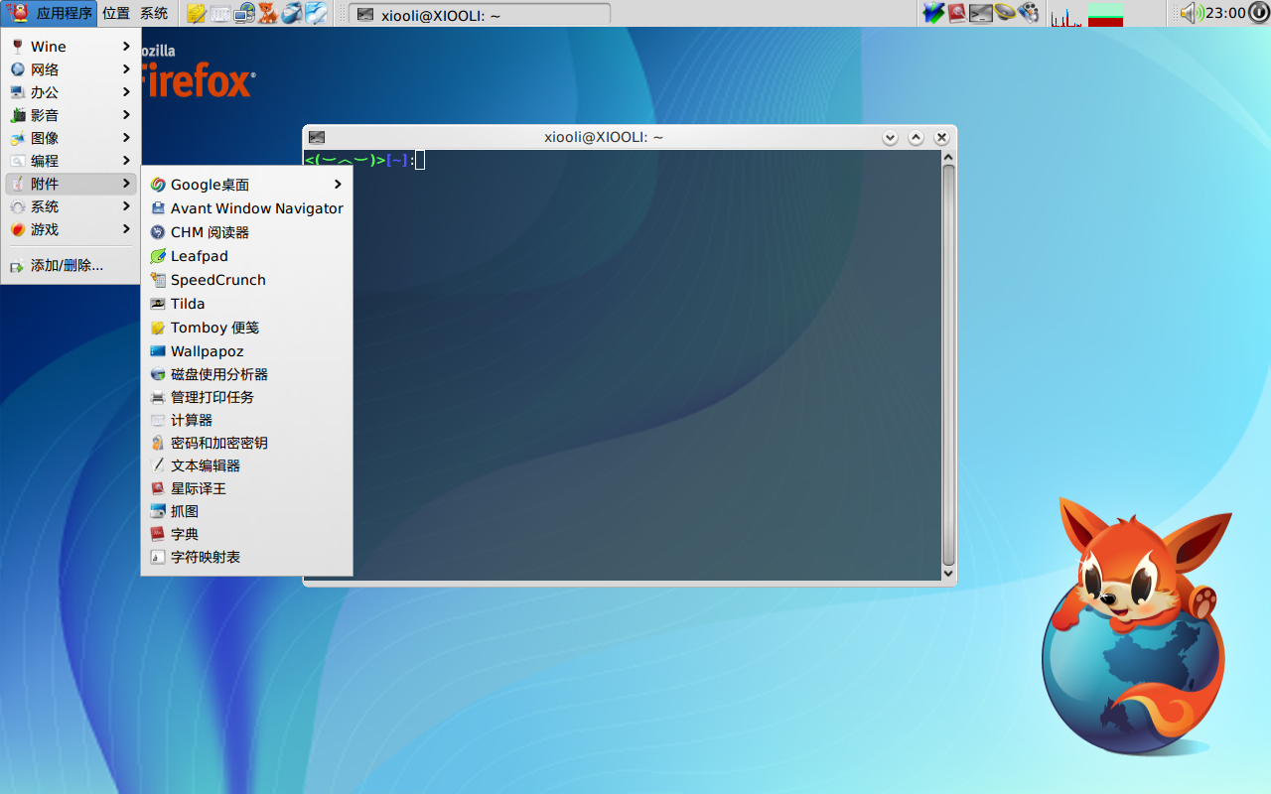
Task: Minimize the terminal window
Action: pyautogui.click(x=891, y=138)
